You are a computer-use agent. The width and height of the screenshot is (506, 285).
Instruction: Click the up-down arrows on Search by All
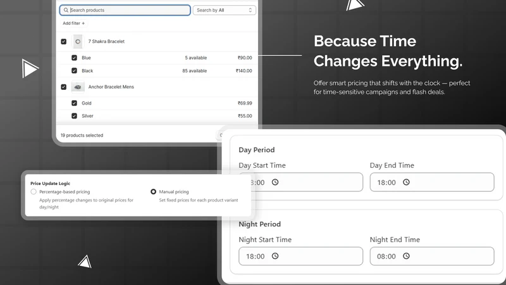pos(250,10)
